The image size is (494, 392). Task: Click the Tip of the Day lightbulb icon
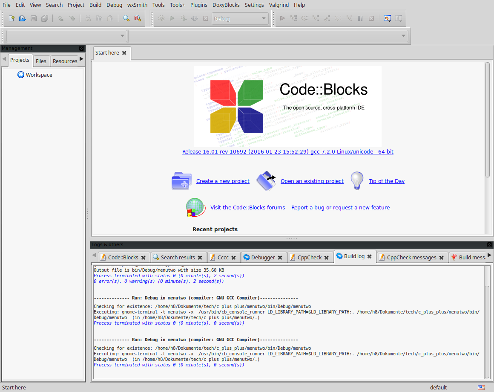pyautogui.click(x=357, y=181)
